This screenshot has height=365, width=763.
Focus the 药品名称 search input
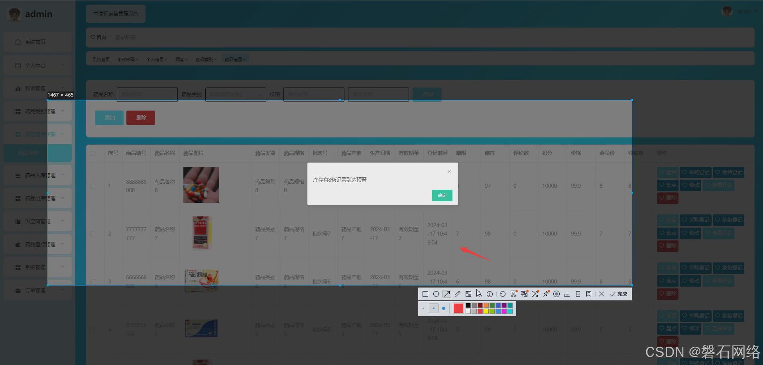click(147, 94)
